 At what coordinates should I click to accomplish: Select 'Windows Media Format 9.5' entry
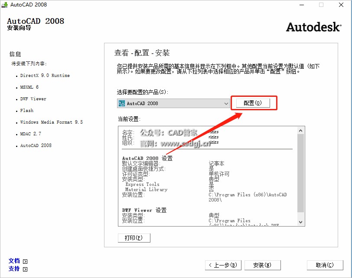pyautogui.click(x=52, y=122)
